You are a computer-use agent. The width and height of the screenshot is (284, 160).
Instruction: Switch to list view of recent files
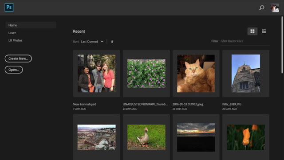tap(264, 31)
